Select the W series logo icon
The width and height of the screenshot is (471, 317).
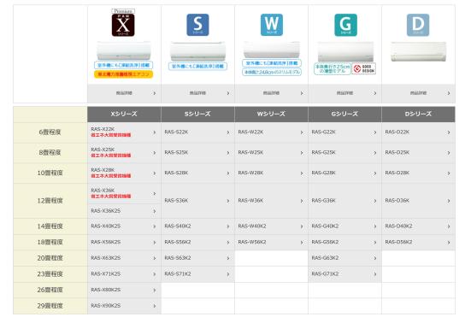(272, 25)
